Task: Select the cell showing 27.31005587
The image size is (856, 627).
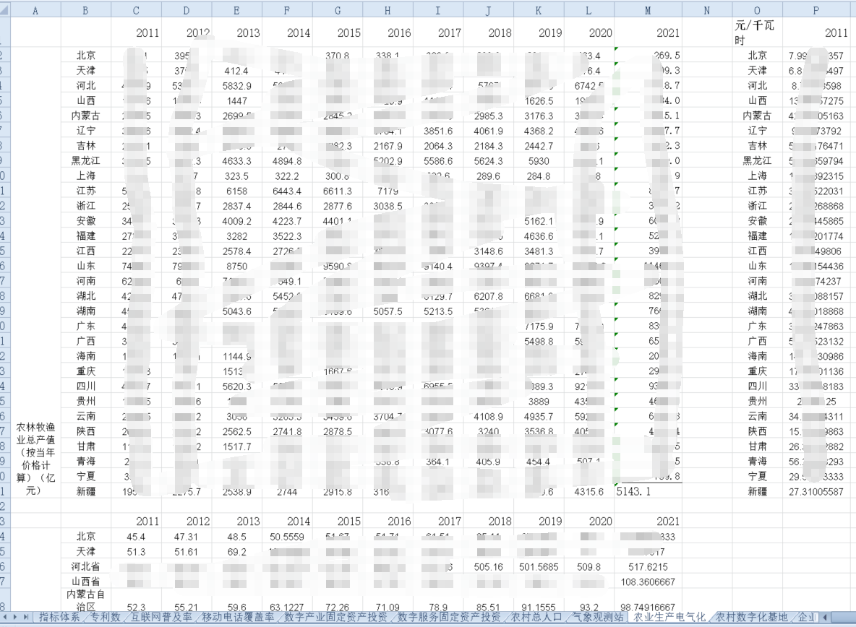Action: (816, 492)
